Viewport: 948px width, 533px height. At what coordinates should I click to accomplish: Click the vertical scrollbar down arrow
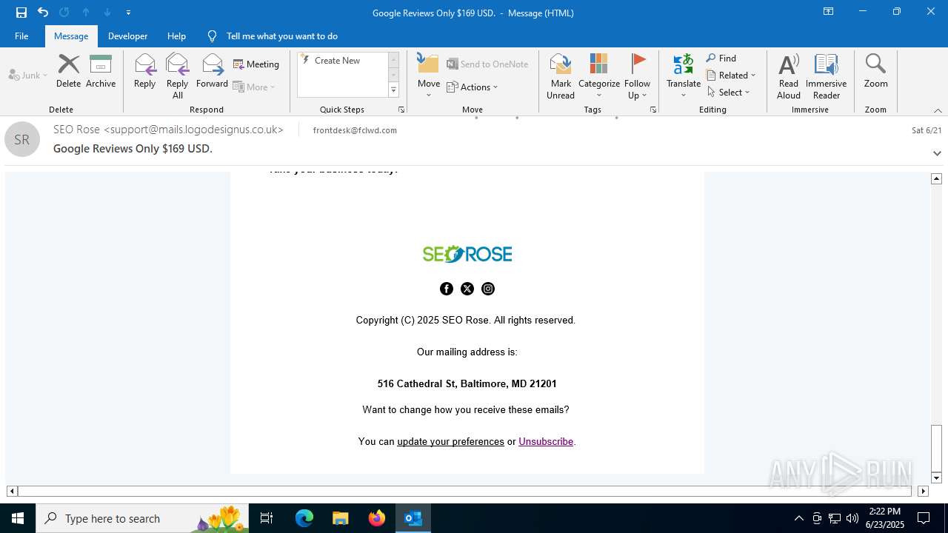(937, 478)
